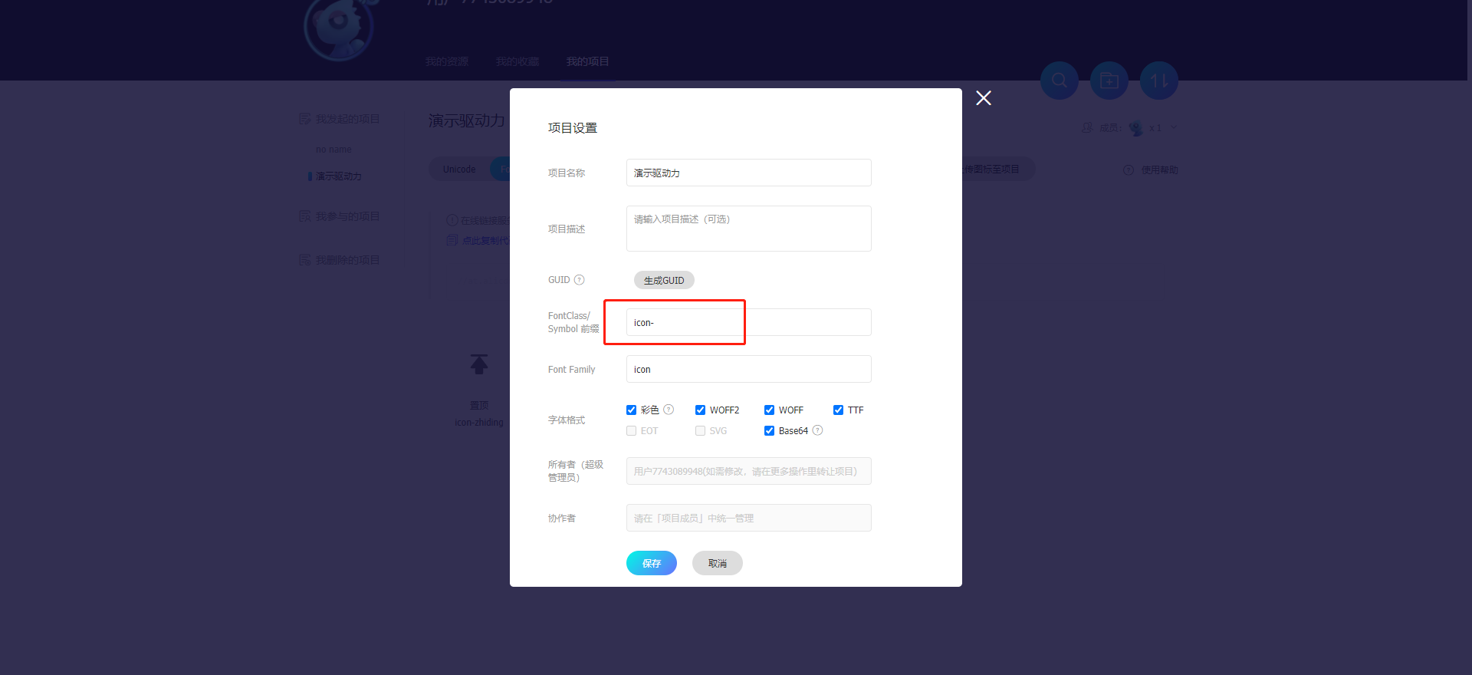Screen dimensions: 1472x675
Task: Click the sort arrows circle icon
Action: coord(1159,81)
